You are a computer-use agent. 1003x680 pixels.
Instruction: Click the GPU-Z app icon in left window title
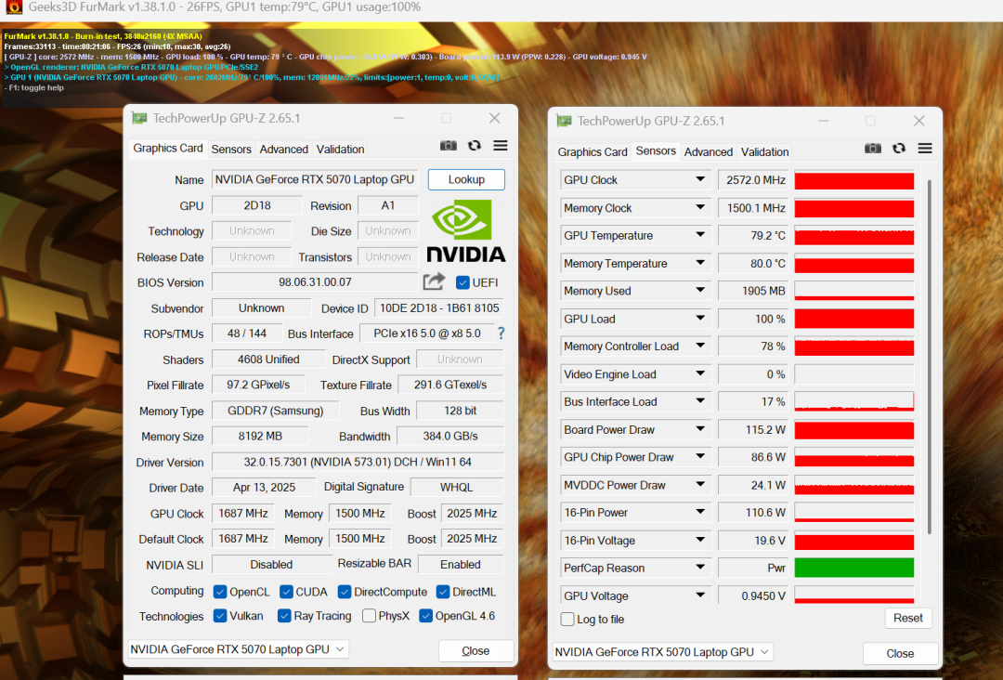point(138,118)
